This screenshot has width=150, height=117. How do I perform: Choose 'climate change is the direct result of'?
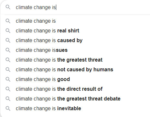(75, 89)
